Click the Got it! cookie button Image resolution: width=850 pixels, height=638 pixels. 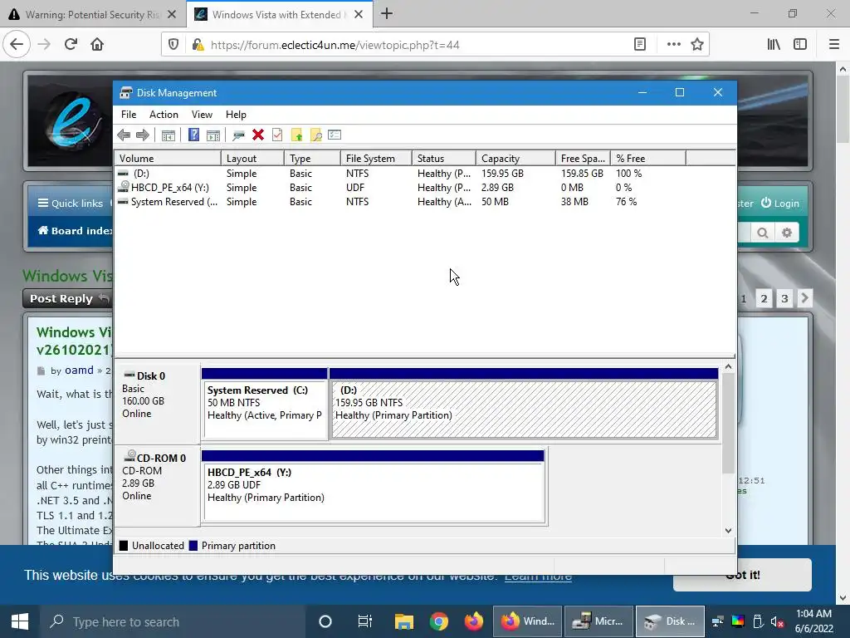[x=742, y=575]
